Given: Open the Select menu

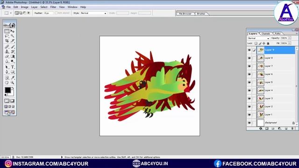Looking at the screenshot, I should (x=43, y=7).
